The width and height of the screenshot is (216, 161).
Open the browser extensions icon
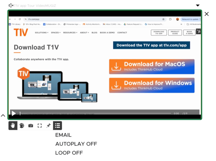tap(170, 19)
